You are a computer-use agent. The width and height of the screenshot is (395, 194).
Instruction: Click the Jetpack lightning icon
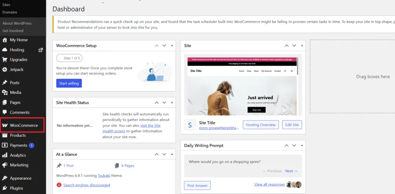pos(5,70)
